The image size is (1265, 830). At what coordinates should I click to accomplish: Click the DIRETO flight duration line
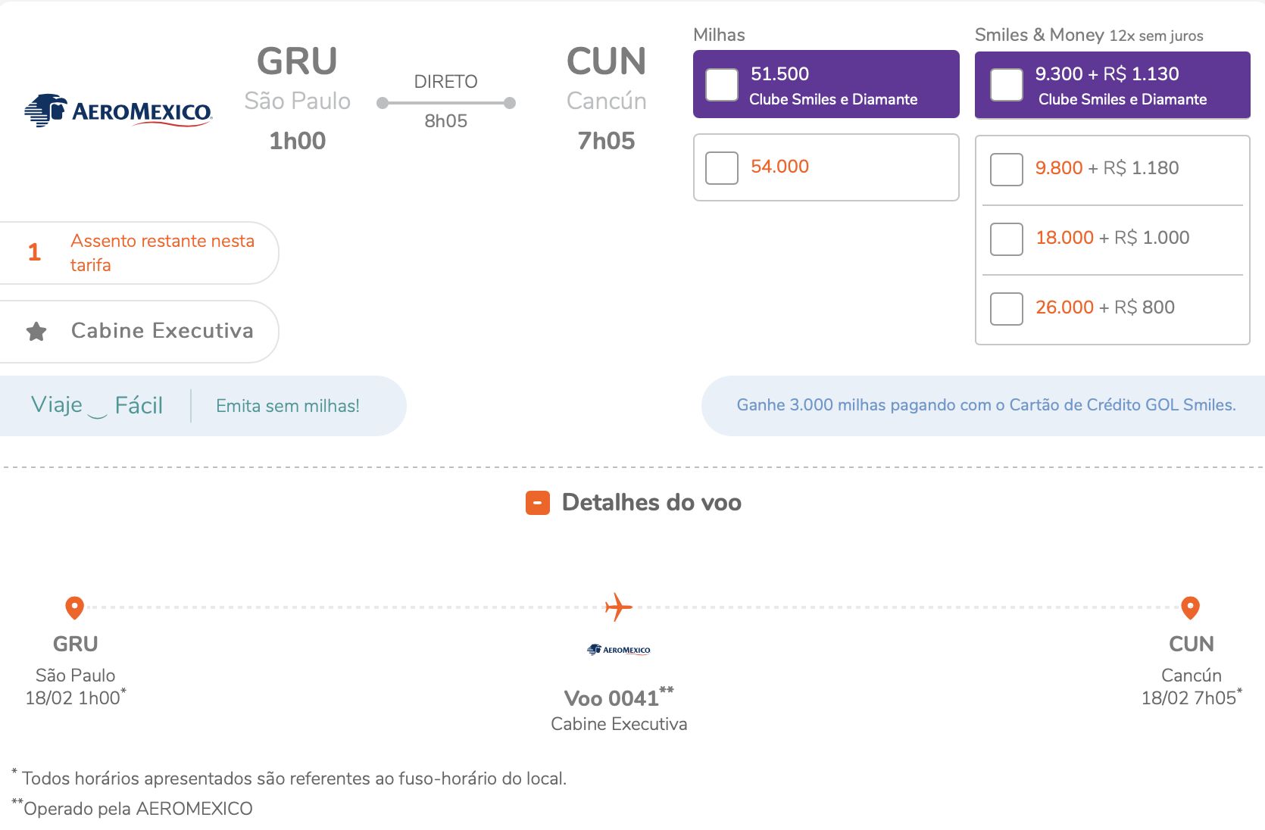coord(446,103)
